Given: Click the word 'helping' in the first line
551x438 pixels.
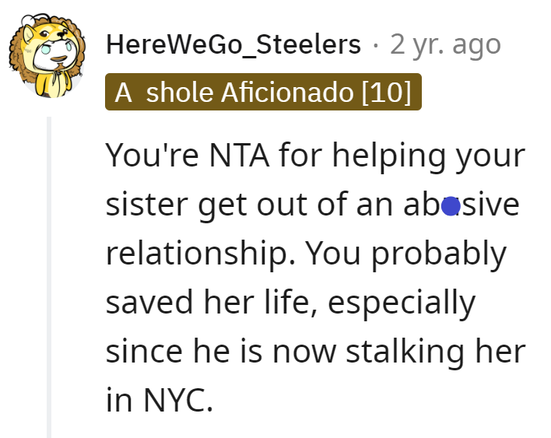Looking at the screenshot, I should click(389, 156).
